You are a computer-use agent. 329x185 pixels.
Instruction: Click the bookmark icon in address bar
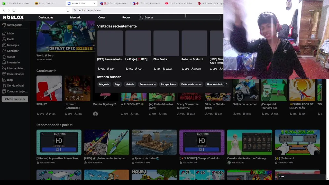68,10
